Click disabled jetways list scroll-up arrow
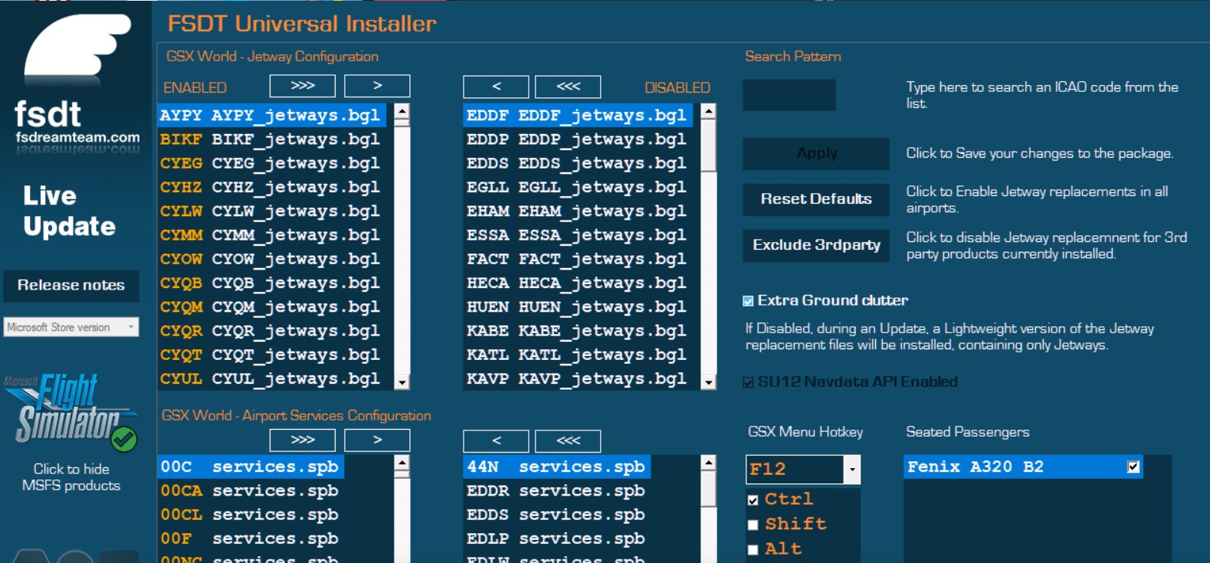 709,111
